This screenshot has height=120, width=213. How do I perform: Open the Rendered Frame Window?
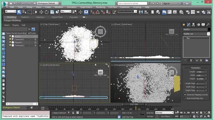tap(193, 12)
